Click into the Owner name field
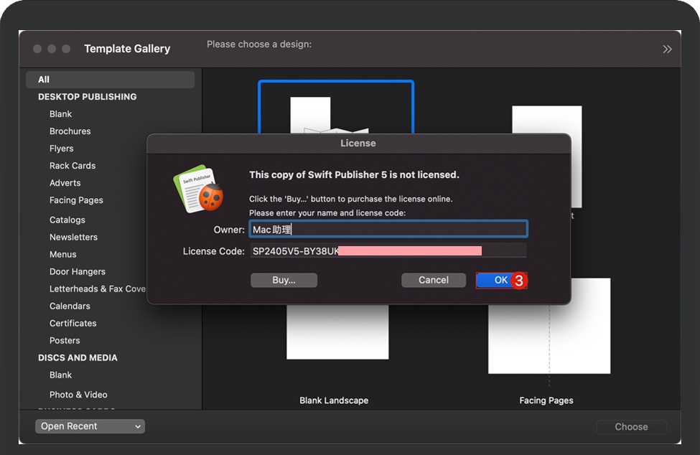The height and width of the screenshot is (455, 700). [388, 230]
